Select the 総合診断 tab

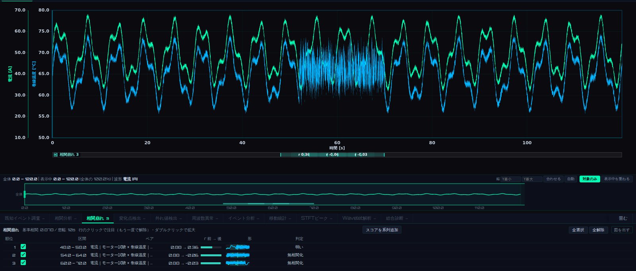(397, 218)
